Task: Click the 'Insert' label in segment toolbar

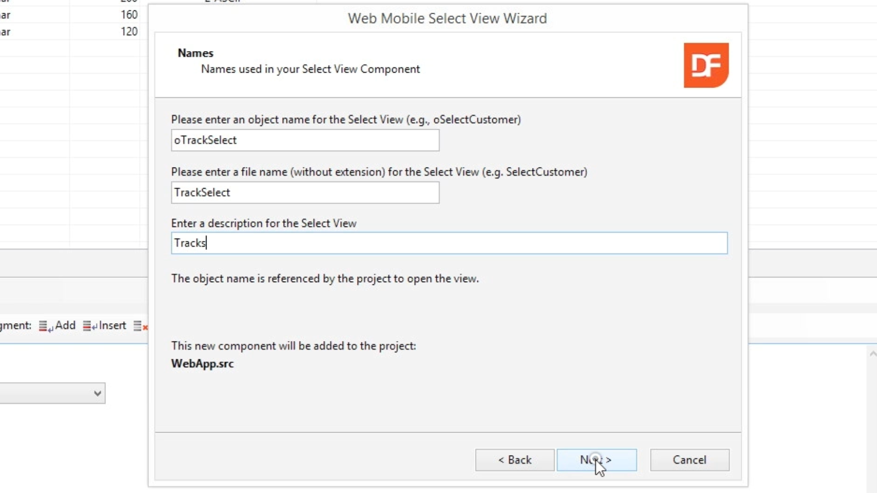Action: pyautogui.click(x=112, y=325)
